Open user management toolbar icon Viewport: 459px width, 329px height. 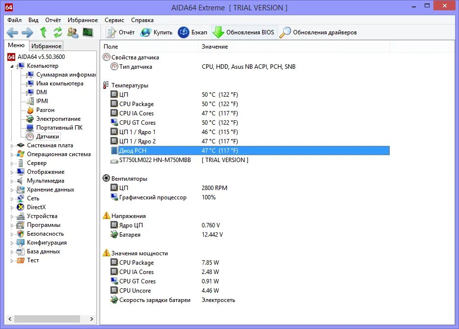(x=73, y=32)
